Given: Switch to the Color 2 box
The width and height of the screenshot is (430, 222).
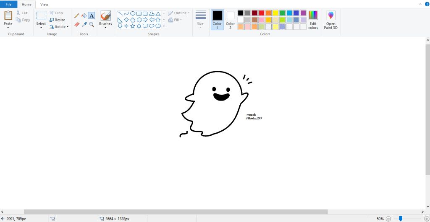Looking at the screenshot, I should pyautogui.click(x=231, y=20).
